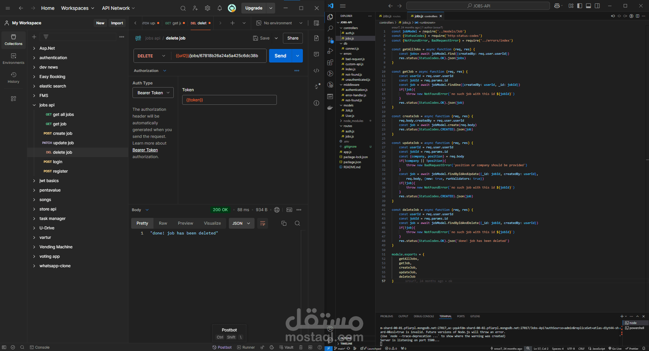Open VS Code notifications bell in status bar
Screen dimensions: 649x351
pyautogui.click(x=644, y=348)
